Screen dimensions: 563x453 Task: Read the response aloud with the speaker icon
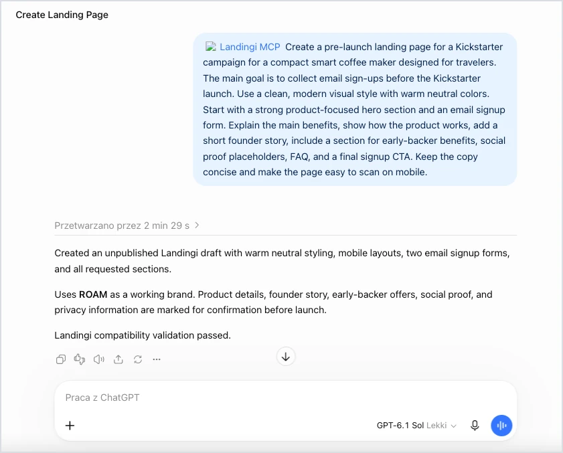coord(98,359)
